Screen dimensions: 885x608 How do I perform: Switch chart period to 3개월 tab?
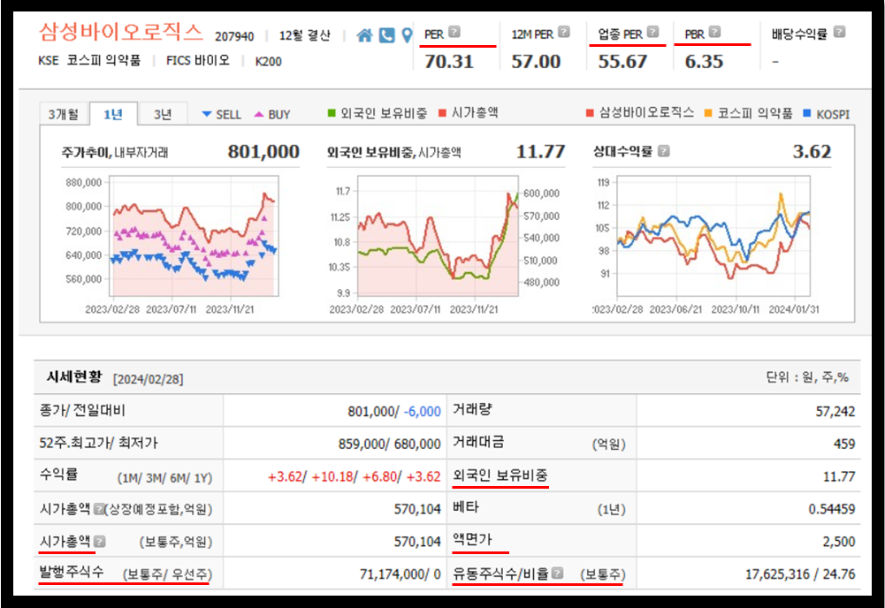tap(64, 114)
